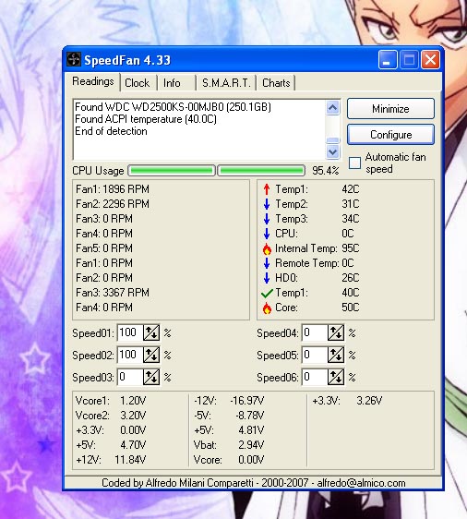Click the Speed06 up/down spinner
The width and height of the screenshot is (467, 519).
[x=336, y=377]
